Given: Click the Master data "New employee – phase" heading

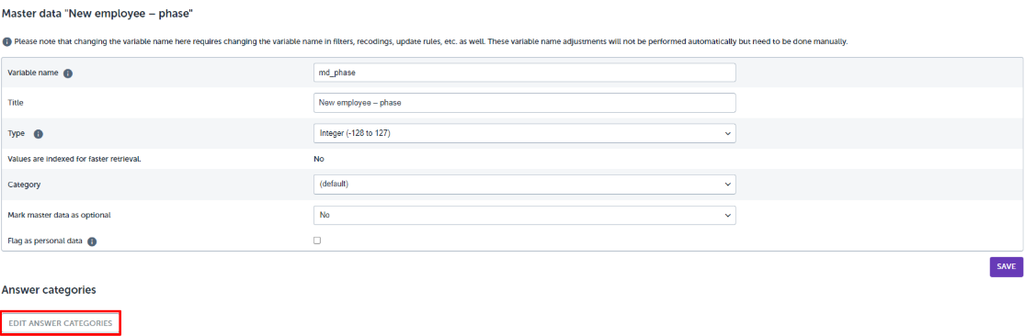Looking at the screenshot, I should coord(98,13).
